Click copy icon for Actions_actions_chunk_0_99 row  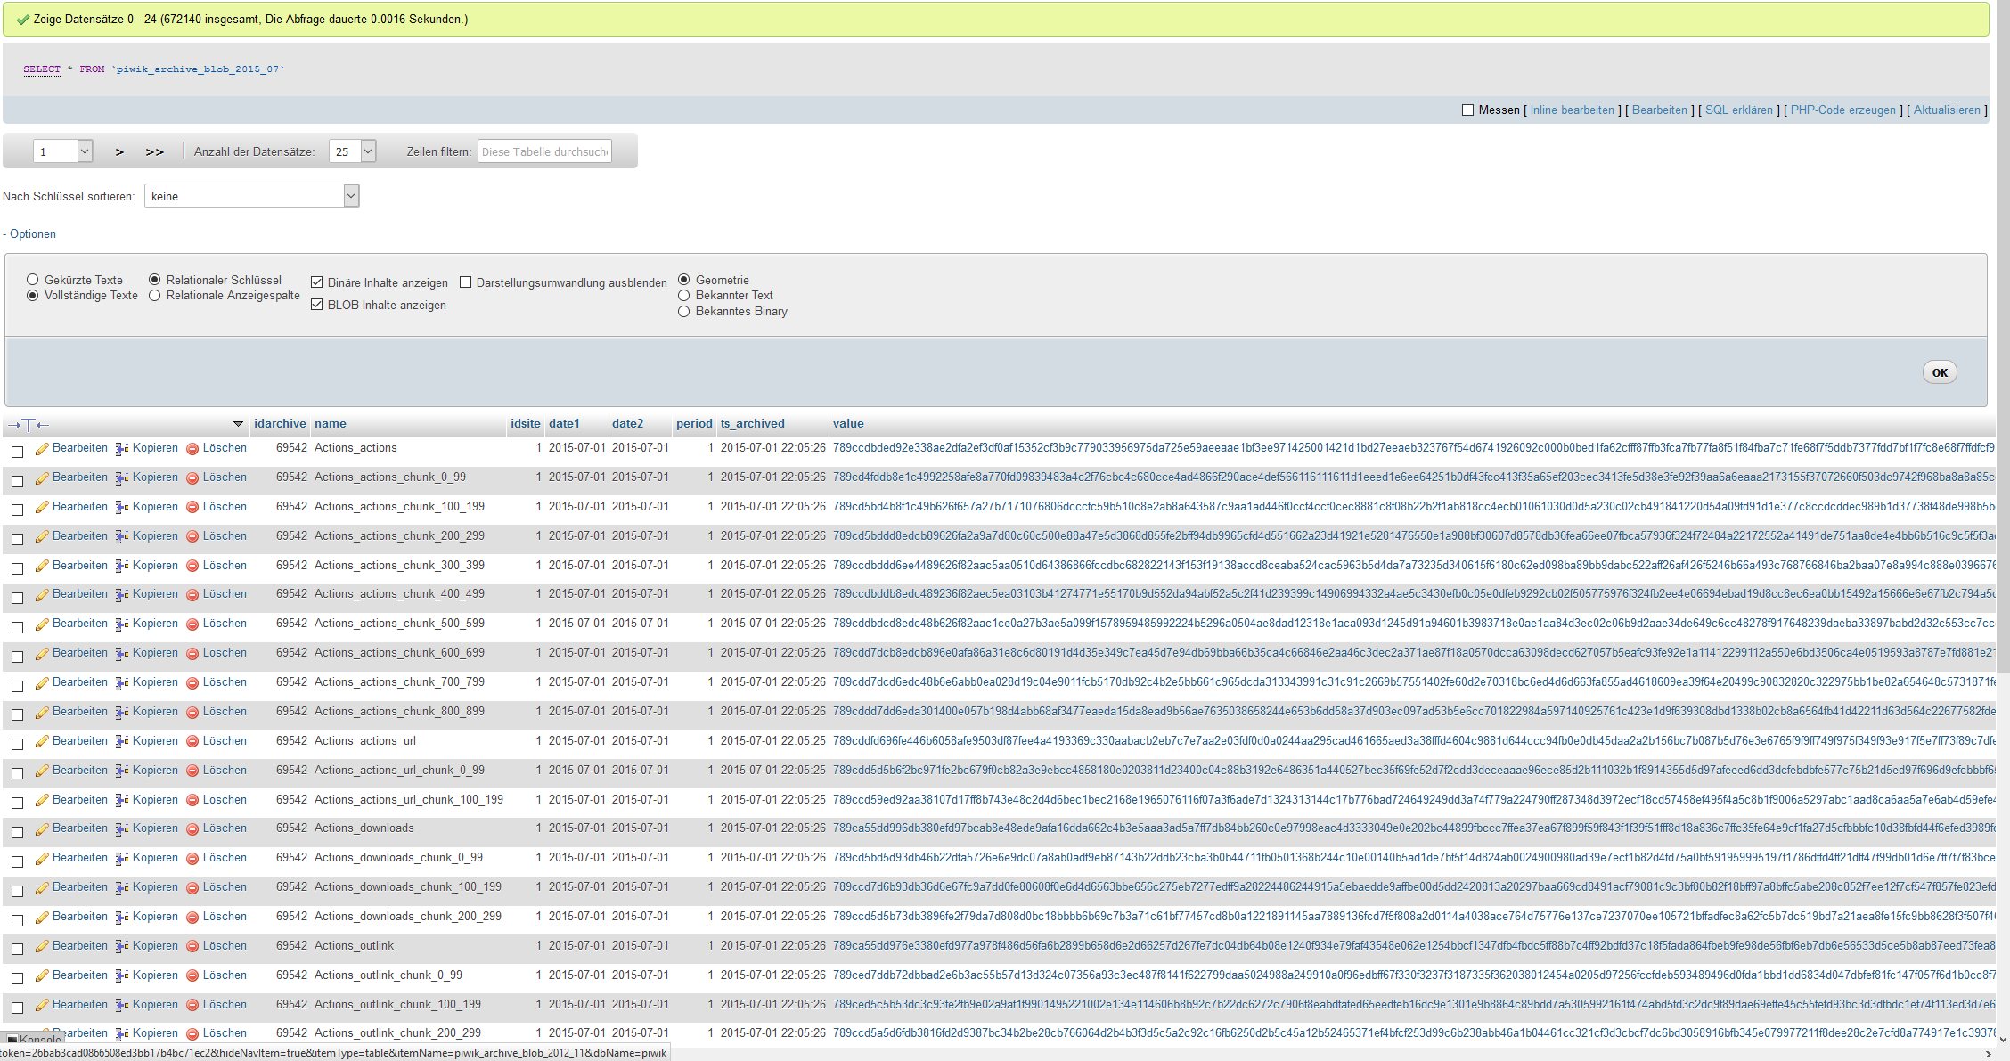pyautogui.click(x=122, y=478)
